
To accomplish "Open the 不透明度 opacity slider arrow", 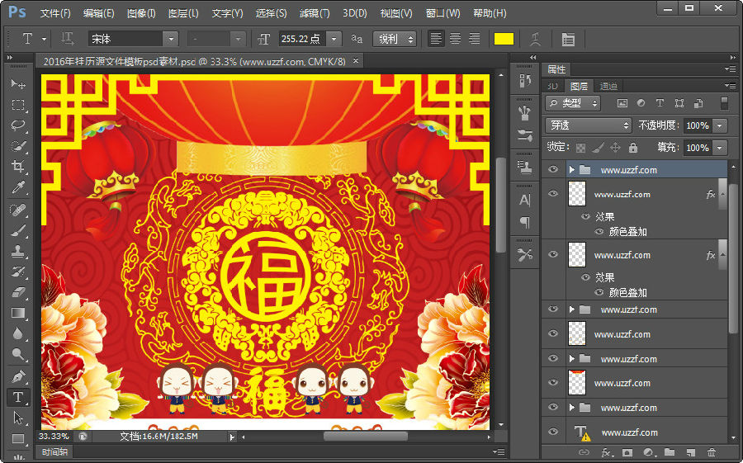I will tap(720, 125).
